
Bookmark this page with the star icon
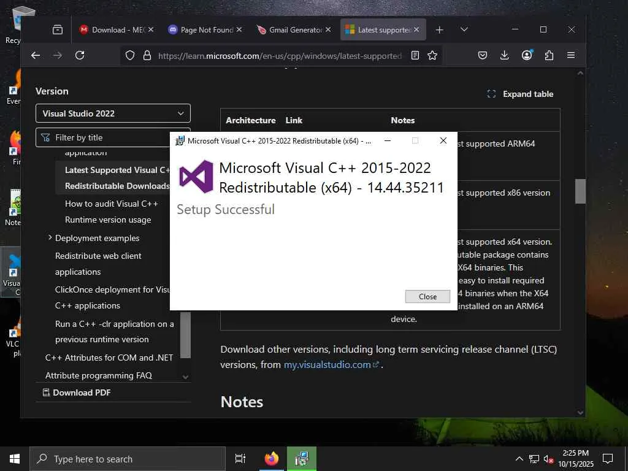point(432,55)
